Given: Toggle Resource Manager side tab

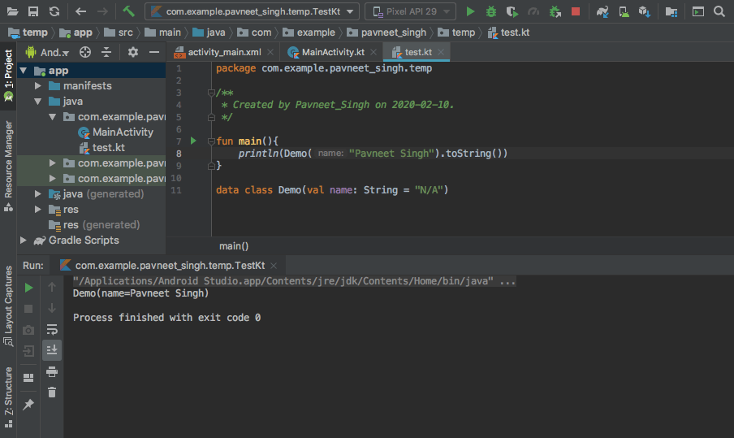Looking at the screenshot, I should click(x=8, y=167).
